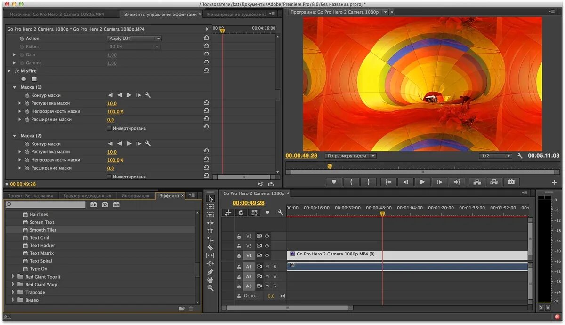The image size is (565, 325).
Task: Open the Браузер медиаданных tab
Action: pos(87,196)
